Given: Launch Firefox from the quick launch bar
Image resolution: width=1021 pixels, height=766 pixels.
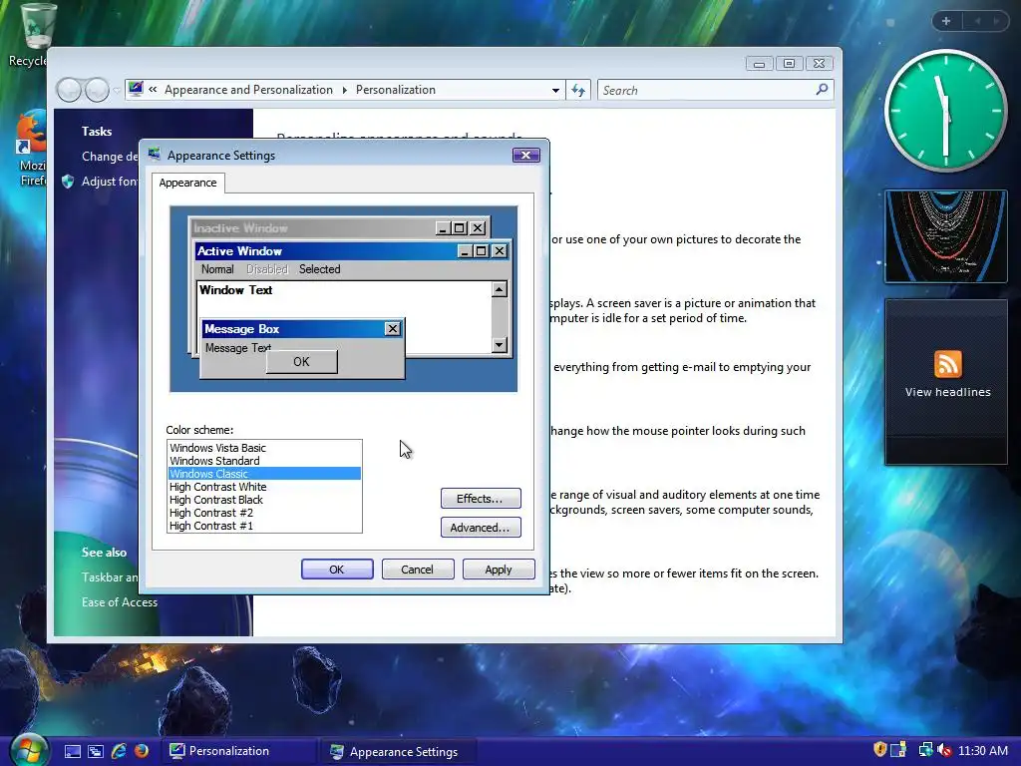Looking at the screenshot, I should (141, 751).
